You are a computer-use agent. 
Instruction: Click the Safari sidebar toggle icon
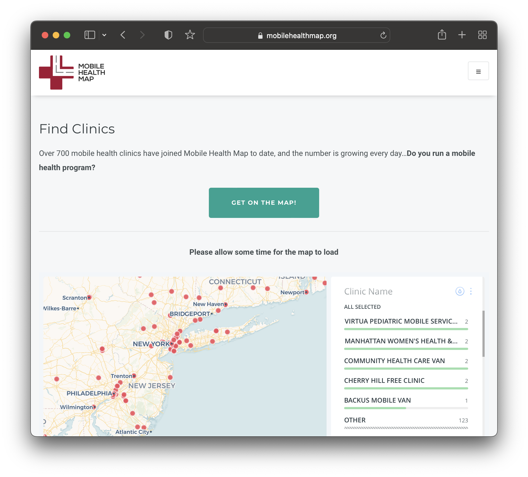(89, 35)
